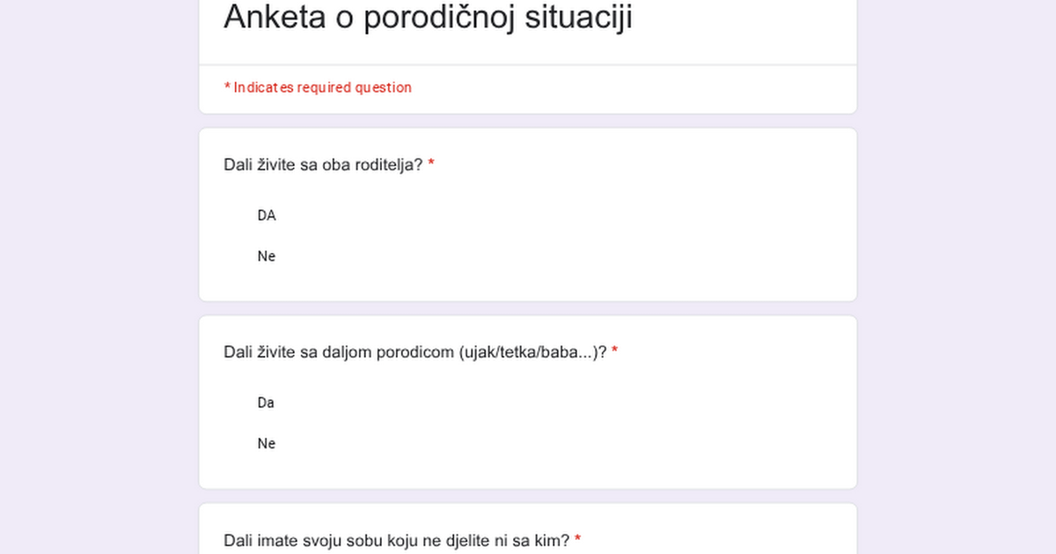
Task: Click the form title Anketa o porodičnoj situaciji
Action: 428,18
